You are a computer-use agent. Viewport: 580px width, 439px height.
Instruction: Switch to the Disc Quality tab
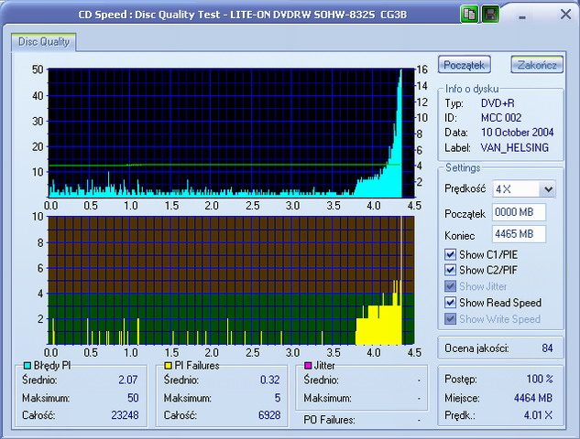click(44, 42)
